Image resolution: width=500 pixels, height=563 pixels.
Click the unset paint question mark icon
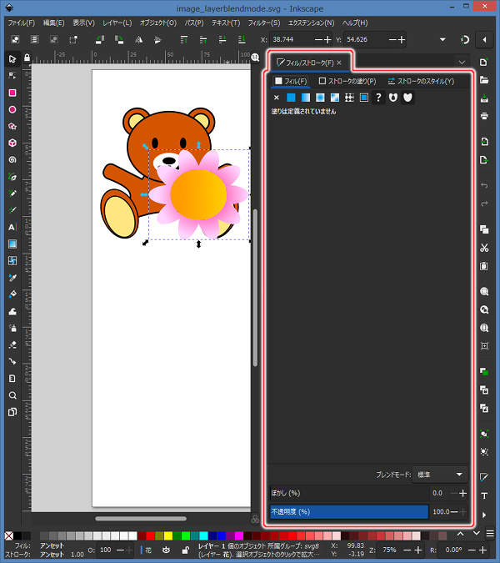[378, 98]
